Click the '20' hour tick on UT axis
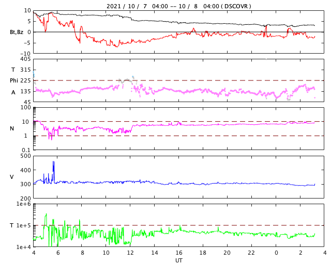331x264 pixels. click(227, 253)
